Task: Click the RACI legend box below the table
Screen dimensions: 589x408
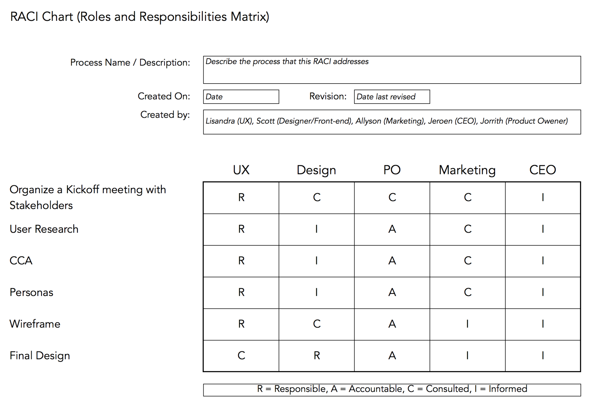Action: pos(392,389)
